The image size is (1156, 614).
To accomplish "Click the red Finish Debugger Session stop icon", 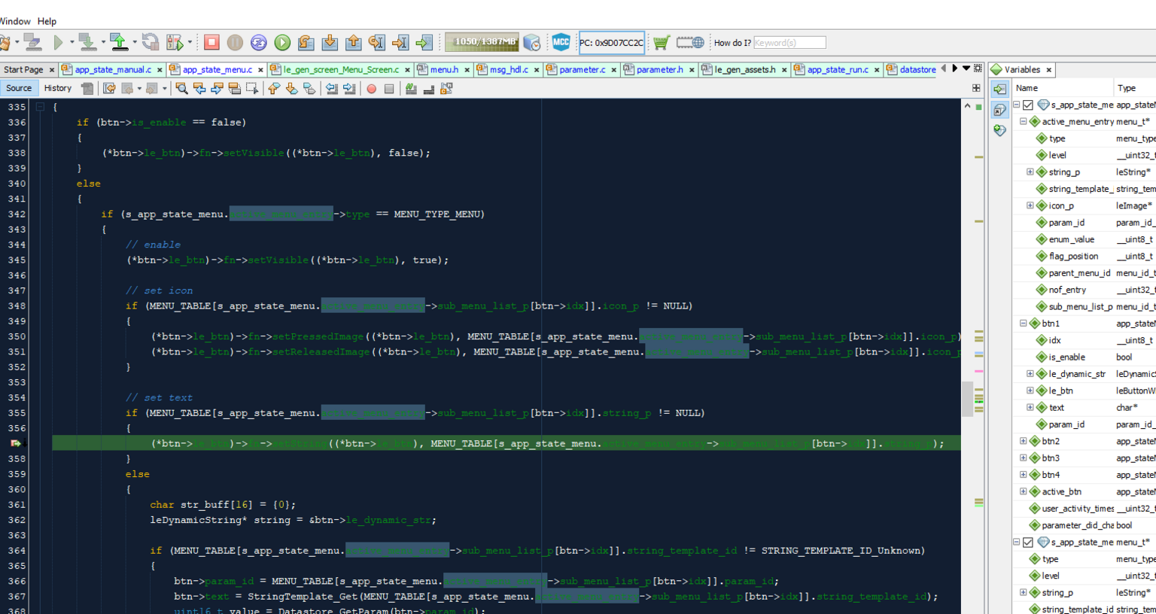I will (x=211, y=43).
